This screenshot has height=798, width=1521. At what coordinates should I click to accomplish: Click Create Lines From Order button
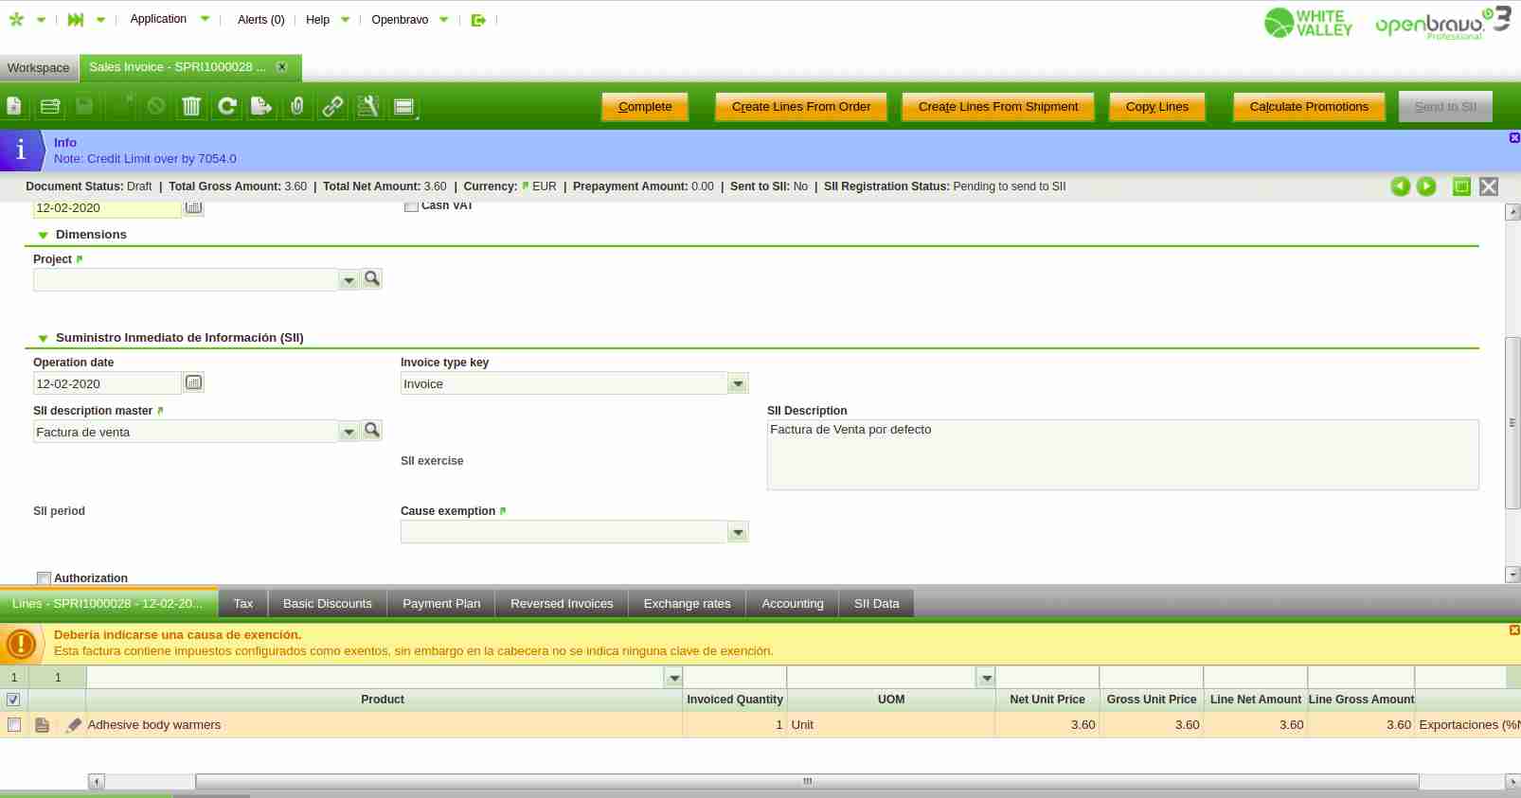point(800,107)
